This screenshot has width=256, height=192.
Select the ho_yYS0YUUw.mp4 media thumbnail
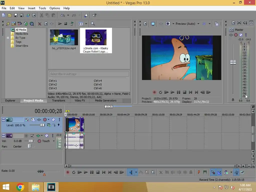[64, 37]
